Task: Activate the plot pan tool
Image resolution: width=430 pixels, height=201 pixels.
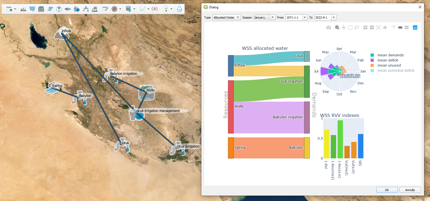Action: 344,27
